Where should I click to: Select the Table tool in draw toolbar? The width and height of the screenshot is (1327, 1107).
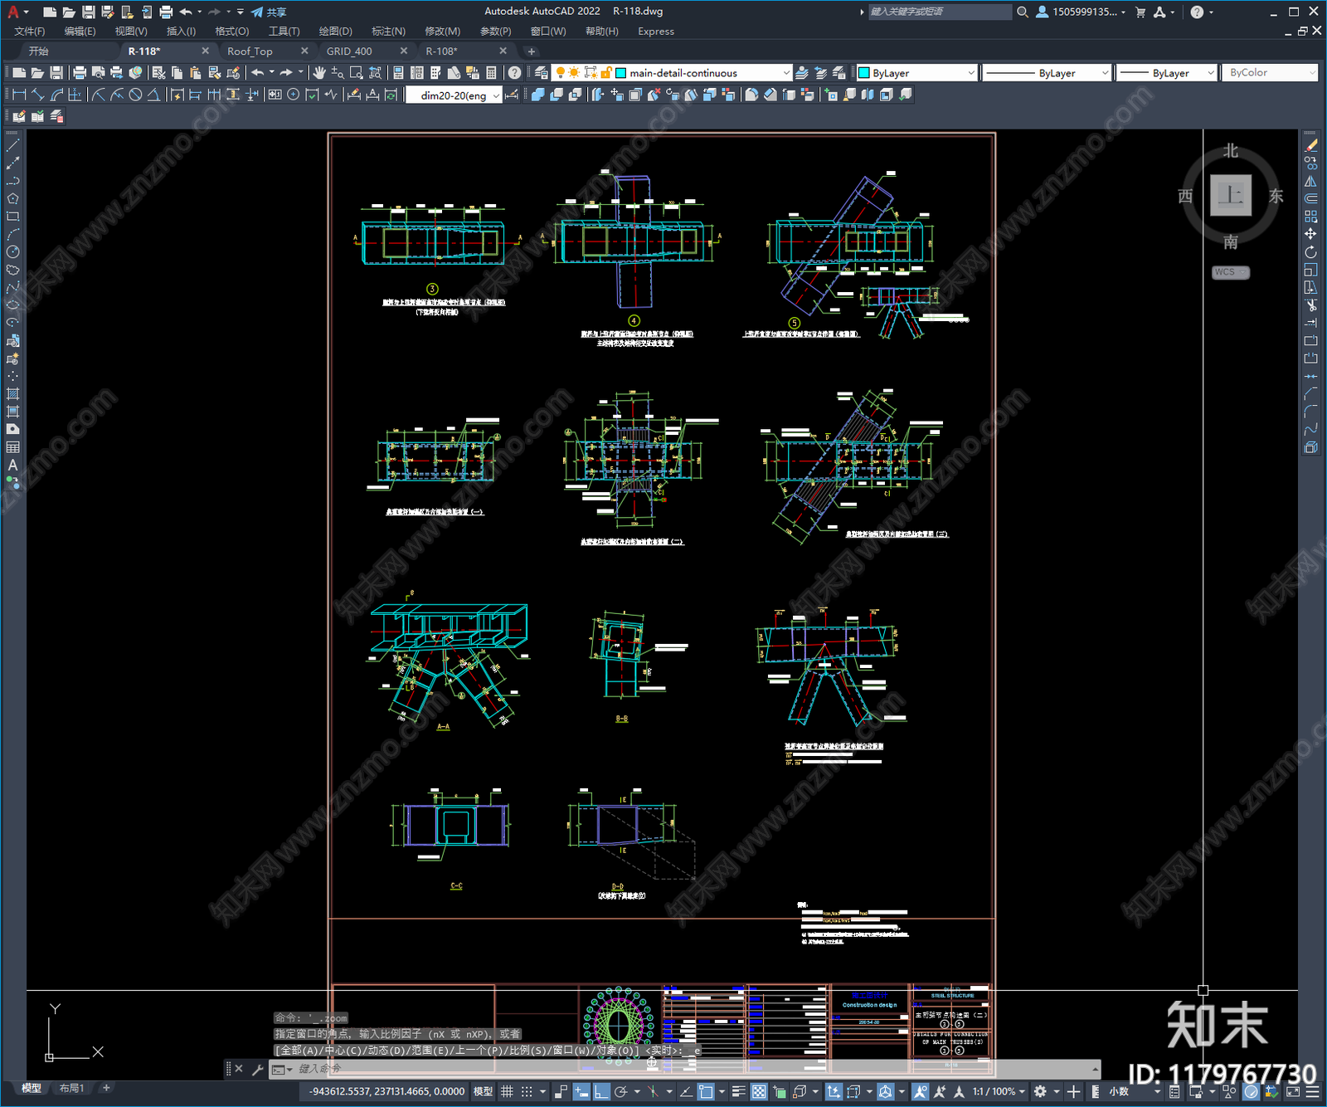tap(12, 447)
